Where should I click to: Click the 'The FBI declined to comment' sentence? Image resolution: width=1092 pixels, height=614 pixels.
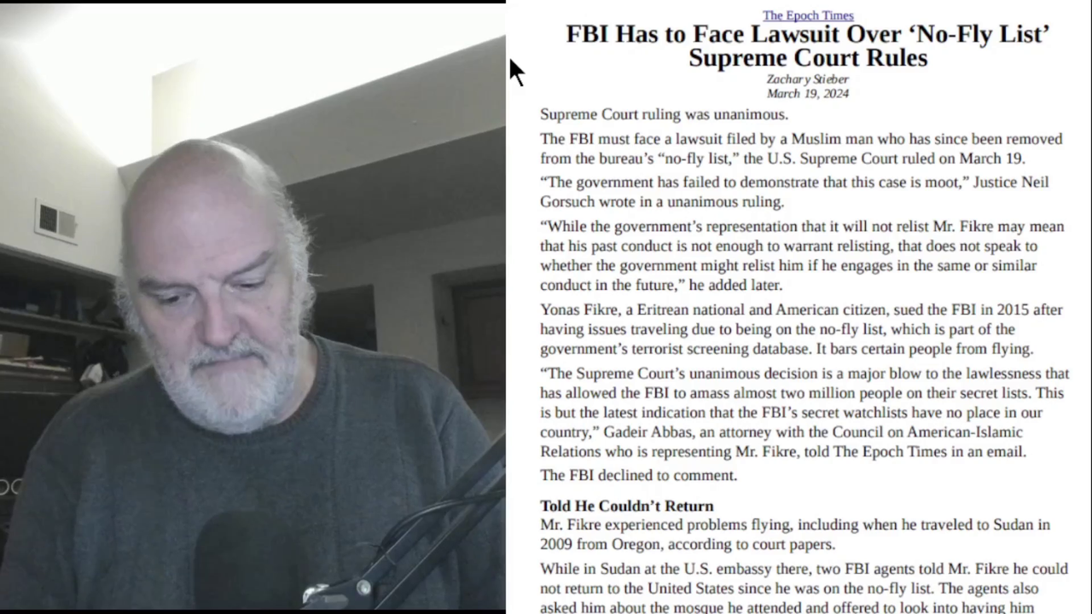pyautogui.click(x=638, y=475)
